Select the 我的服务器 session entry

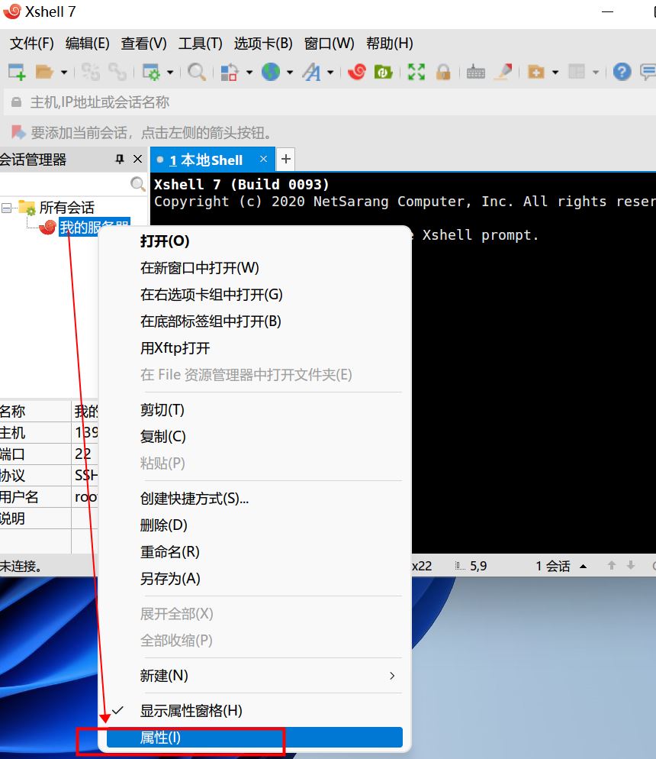point(95,227)
